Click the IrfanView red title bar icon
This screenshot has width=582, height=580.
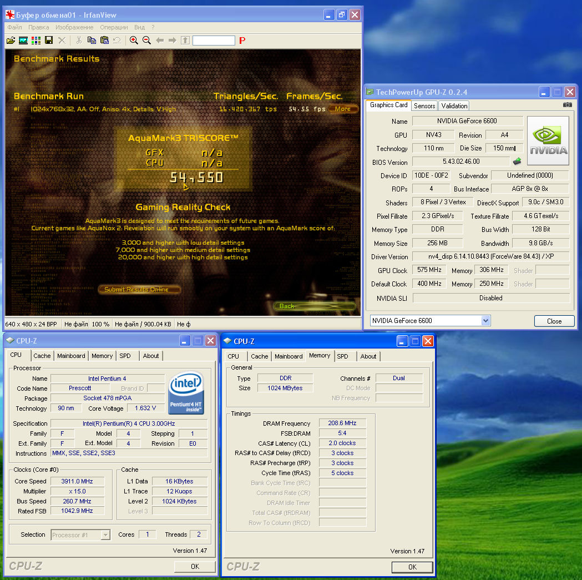click(10, 15)
